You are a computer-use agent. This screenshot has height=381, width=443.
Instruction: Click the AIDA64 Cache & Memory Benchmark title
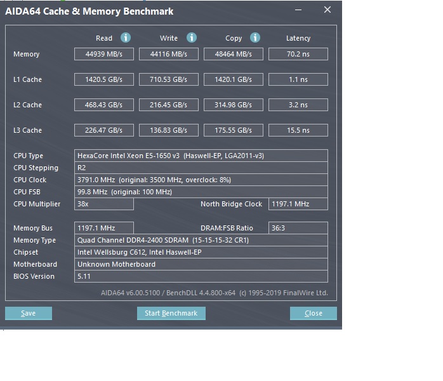click(89, 11)
